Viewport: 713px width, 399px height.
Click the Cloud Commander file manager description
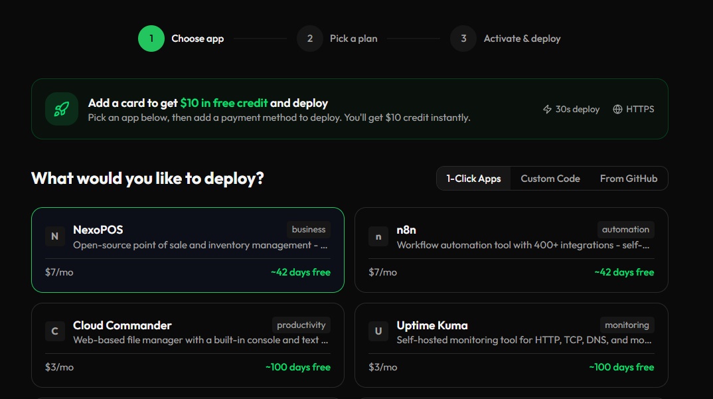tap(200, 341)
